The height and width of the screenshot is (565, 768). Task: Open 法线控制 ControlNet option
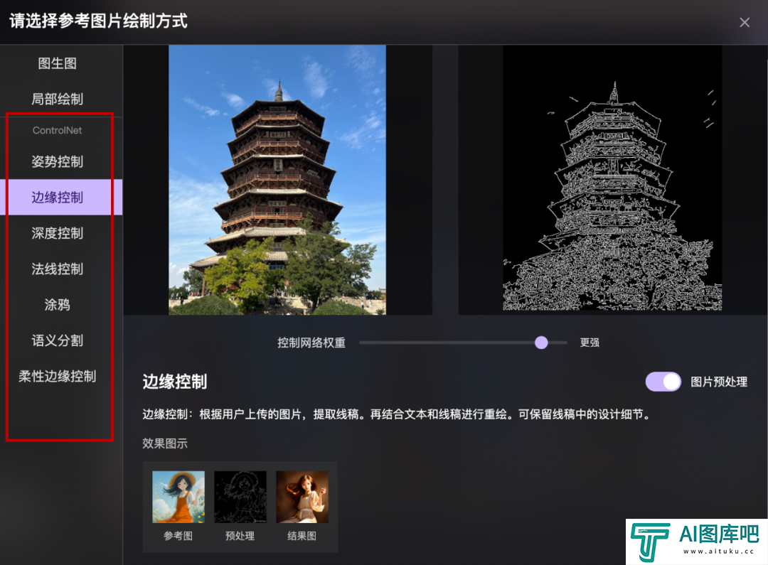coord(57,269)
